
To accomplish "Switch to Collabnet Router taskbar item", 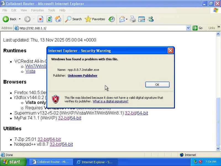I will 51,162.
